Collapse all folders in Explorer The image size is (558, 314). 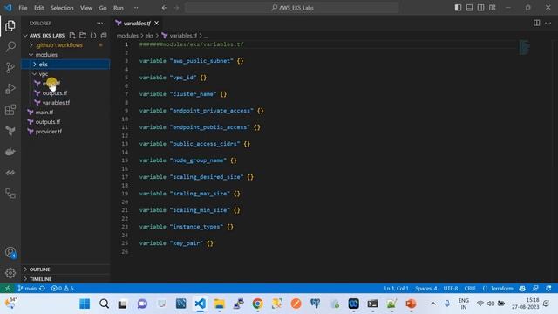(x=104, y=35)
